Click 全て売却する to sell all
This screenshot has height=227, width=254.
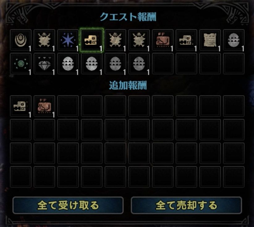click(186, 205)
